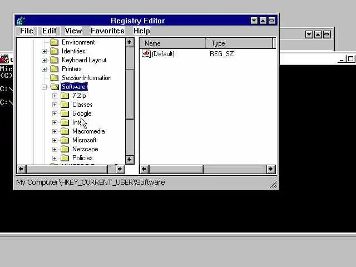This screenshot has width=356, height=267.
Task: Click the (Default) string value icon
Action: click(146, 53)
